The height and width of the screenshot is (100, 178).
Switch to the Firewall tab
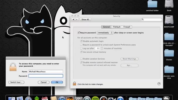(127, 27)
